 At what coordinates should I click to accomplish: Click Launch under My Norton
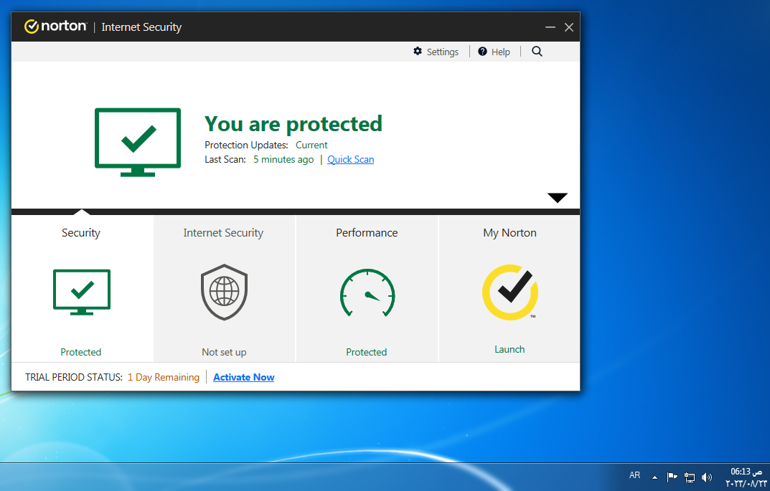coord(510,349)
